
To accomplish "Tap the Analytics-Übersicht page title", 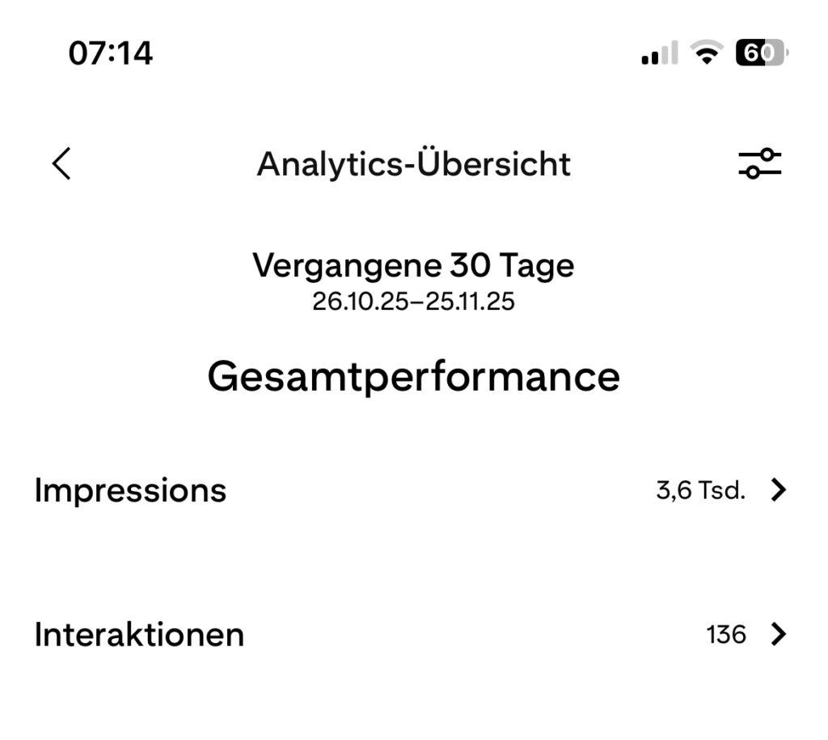I will coord(414,164).
